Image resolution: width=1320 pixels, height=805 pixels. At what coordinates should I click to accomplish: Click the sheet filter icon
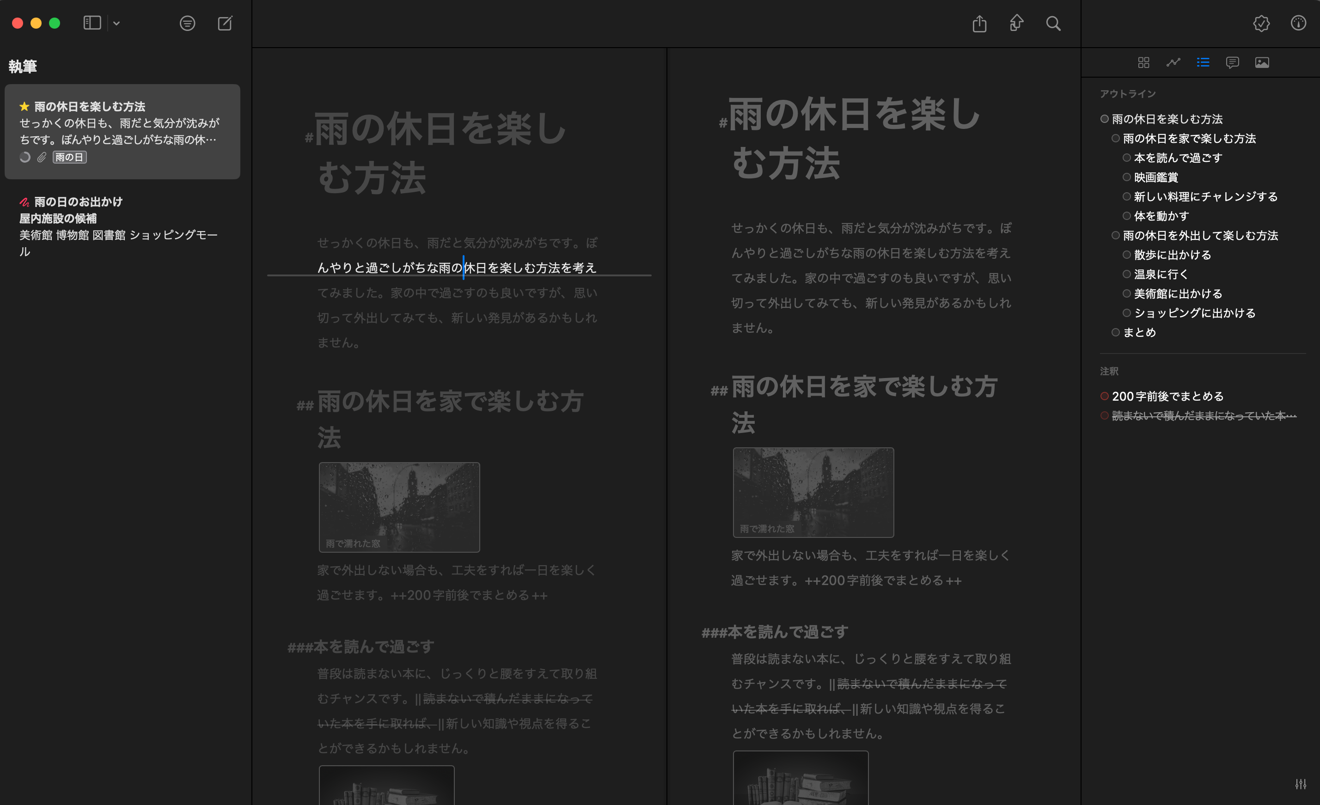[187, 23]
